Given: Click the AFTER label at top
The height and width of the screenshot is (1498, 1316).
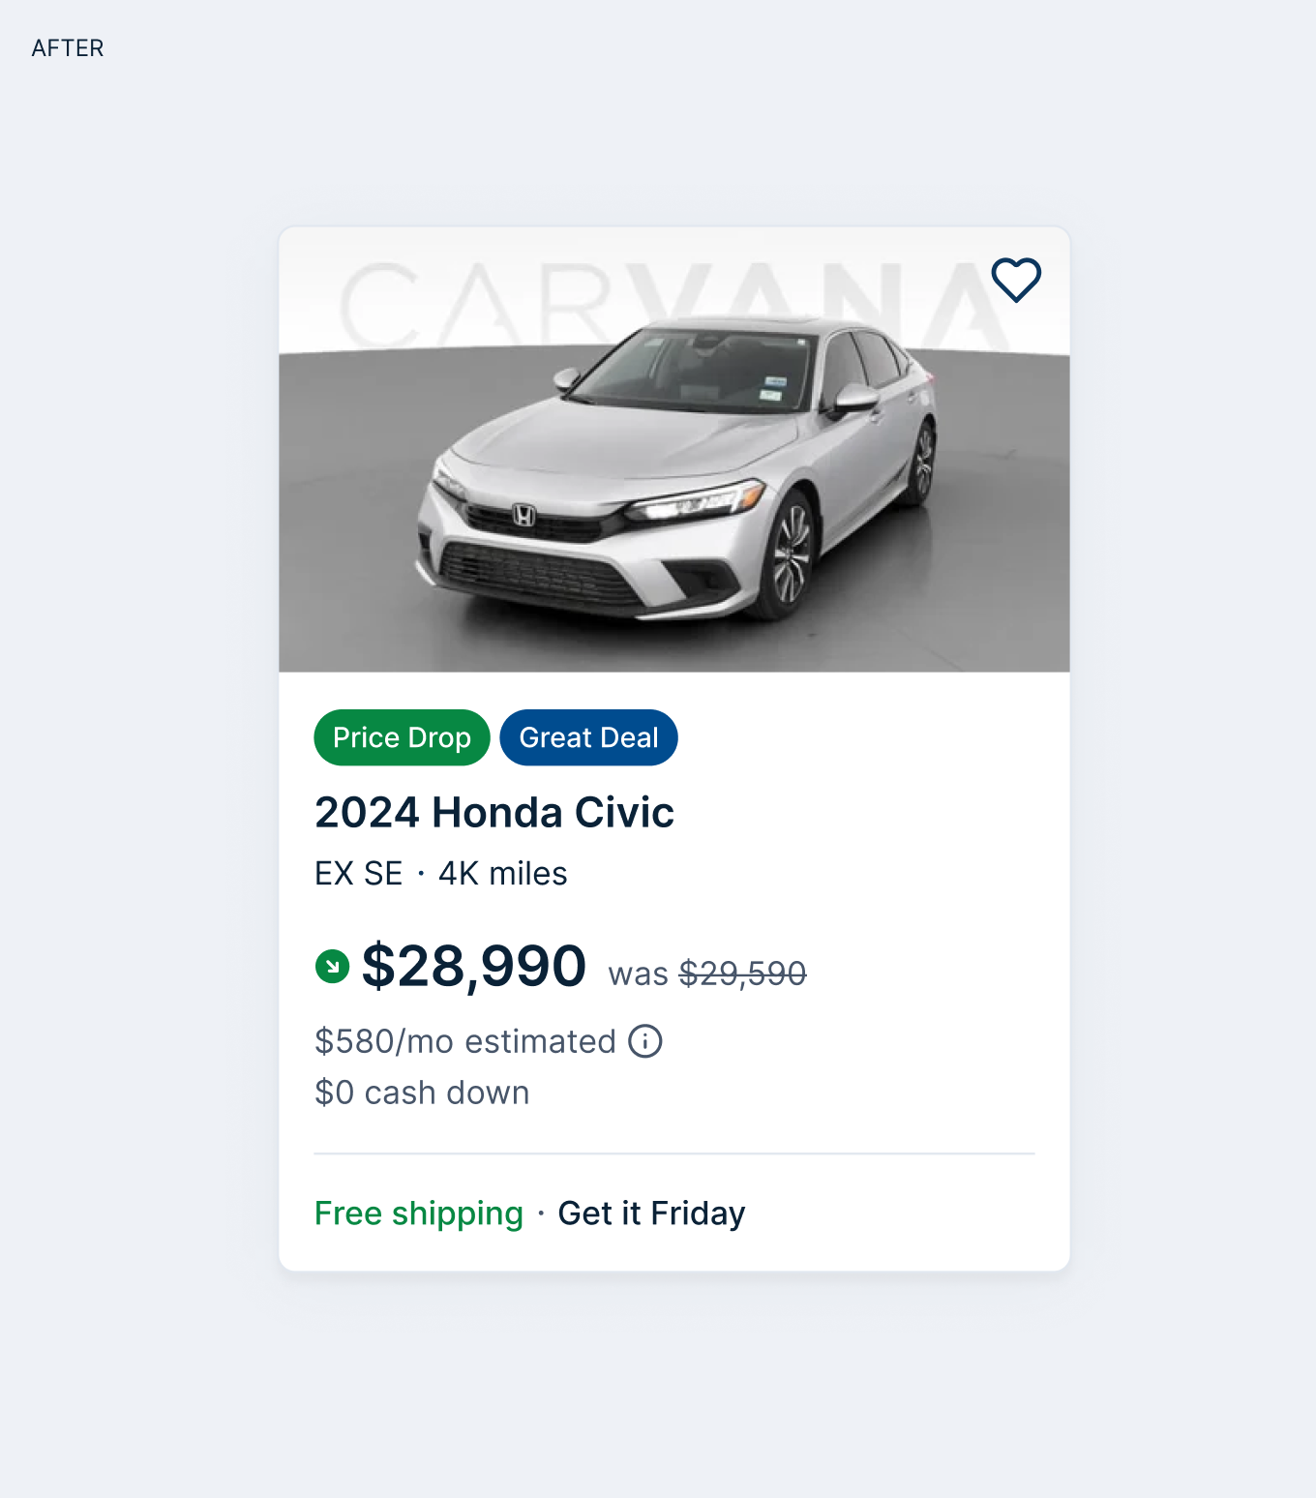Looking at the screenshot, I should [x=68, y=48].
